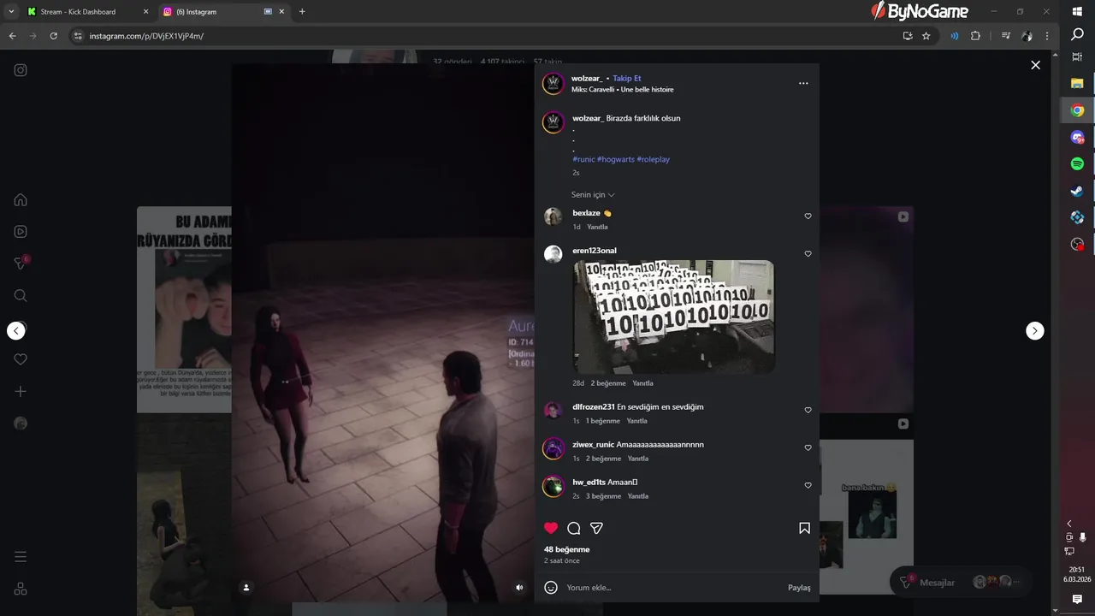Click the Paylaş post-comment button
1095x616 pixels.
point(799,588)
